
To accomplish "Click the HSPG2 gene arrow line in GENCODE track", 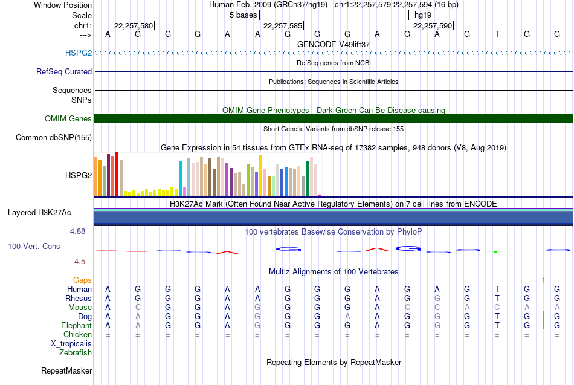I will point(334,53).
